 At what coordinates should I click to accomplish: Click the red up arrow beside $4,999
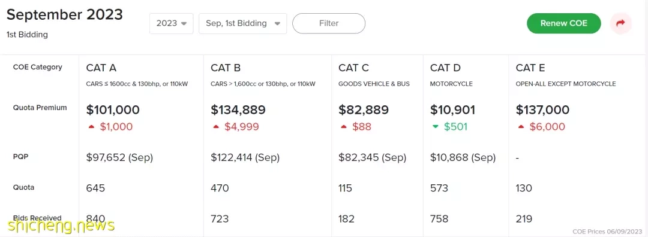click(216, 127)
